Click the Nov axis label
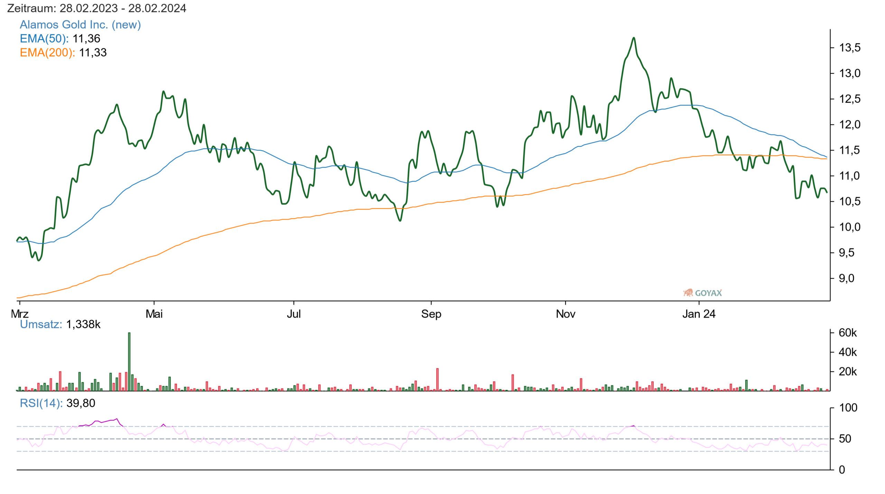This screenshot has height=494, width=885. (x=565, y=314)
